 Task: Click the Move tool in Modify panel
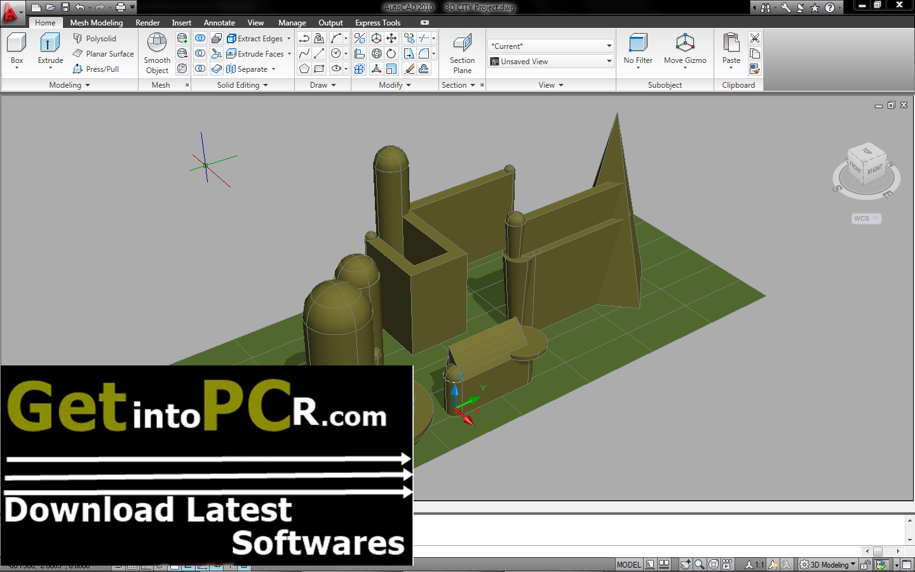pos(391,39)
